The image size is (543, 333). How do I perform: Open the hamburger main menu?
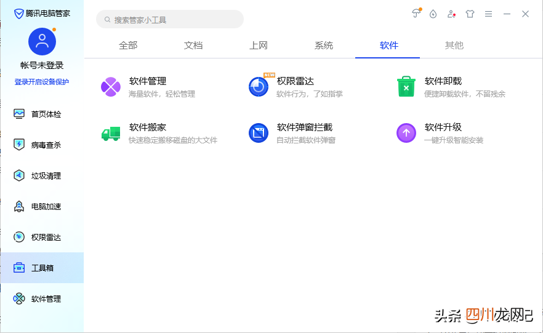click(488, 14)
